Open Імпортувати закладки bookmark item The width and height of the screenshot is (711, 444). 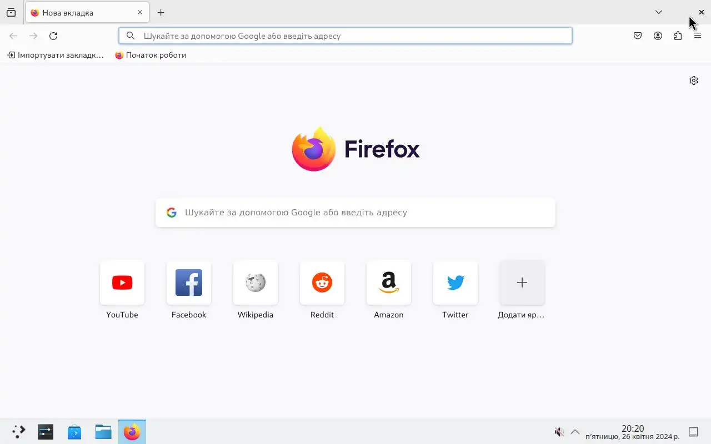(x=56, y=55)
